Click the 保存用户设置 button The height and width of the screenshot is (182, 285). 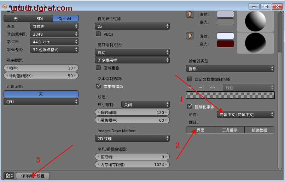[x=33, y=176]
